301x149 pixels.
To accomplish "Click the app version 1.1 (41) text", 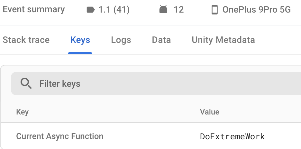I will point(114,10).
